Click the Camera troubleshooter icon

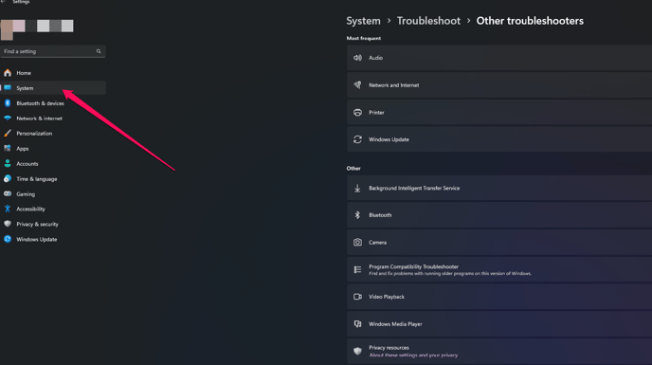(357, 242)
